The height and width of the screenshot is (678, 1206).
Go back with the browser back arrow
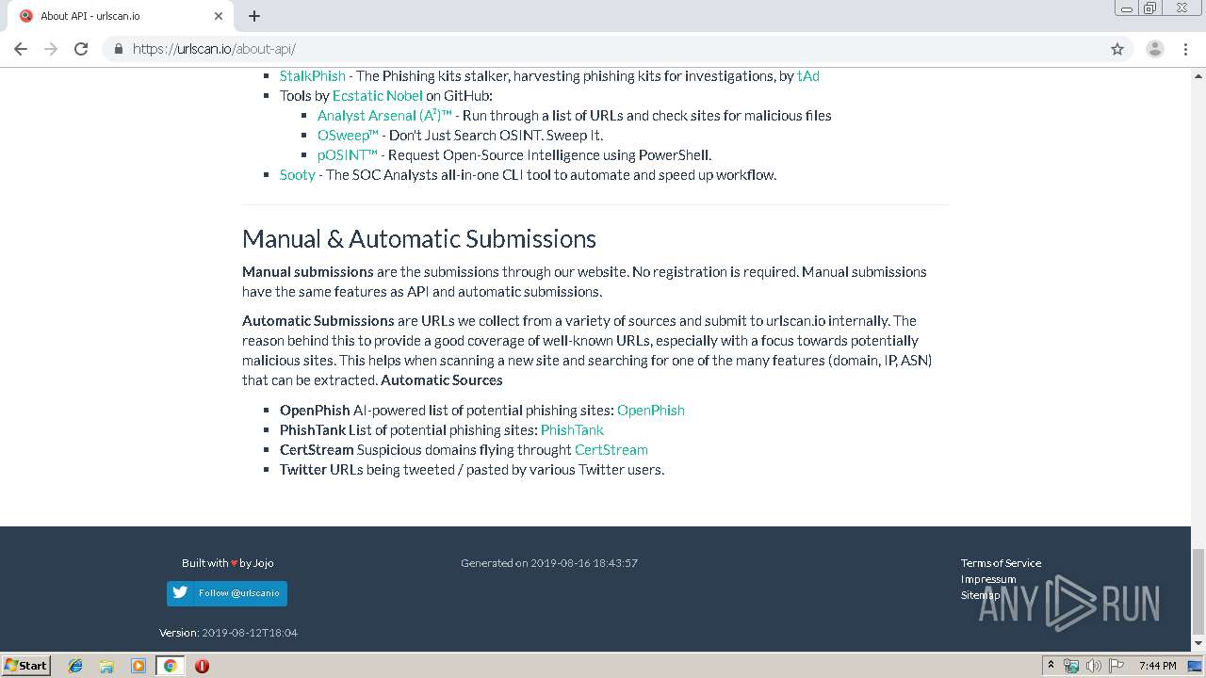click(x=21, y=49)
